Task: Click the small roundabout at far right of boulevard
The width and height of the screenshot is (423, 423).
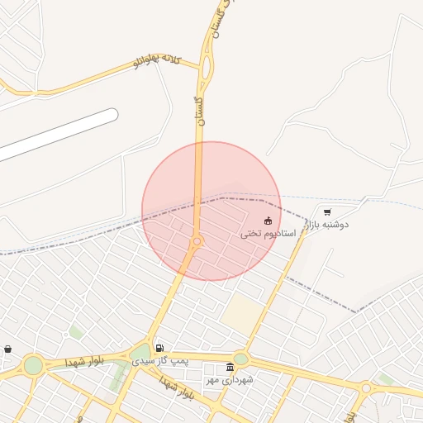Action: click(x=366, y=388)
